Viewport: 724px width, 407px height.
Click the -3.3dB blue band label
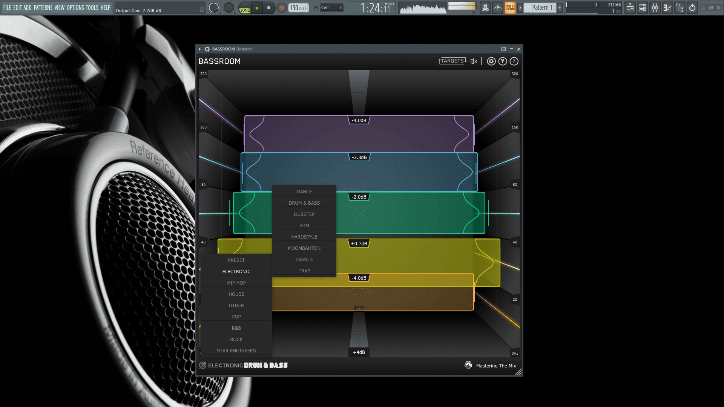click(359, 158)
